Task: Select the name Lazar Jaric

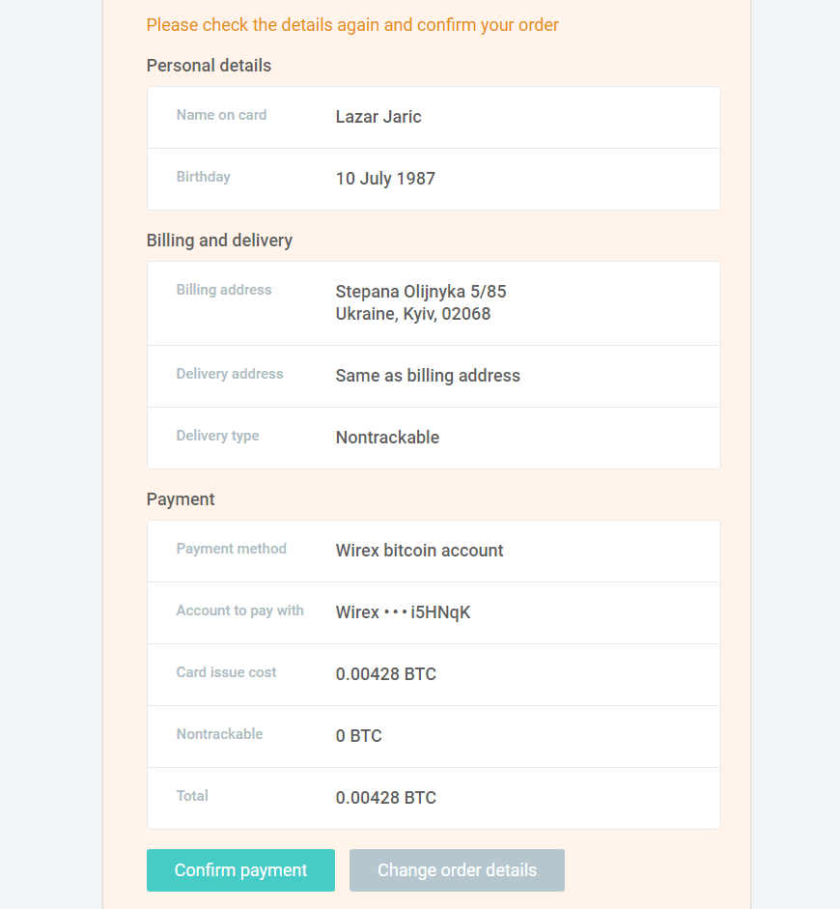Action: (378, 117)
